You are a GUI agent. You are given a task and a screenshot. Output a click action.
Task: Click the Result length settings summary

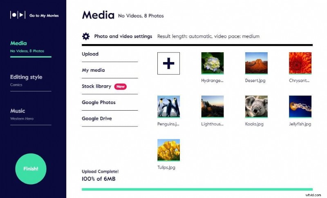[208, 36]
